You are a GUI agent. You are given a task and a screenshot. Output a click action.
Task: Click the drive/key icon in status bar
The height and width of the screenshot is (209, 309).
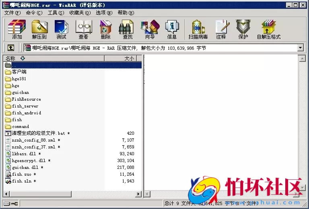point(11,203)
